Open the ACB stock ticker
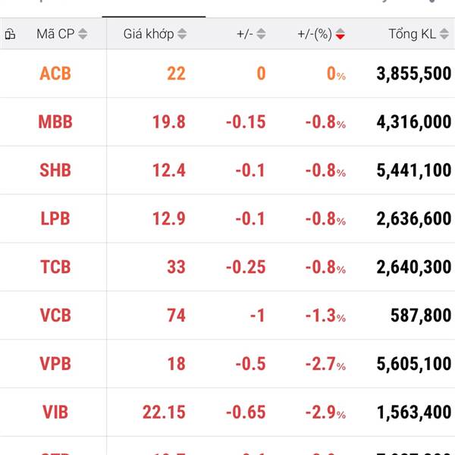Screen dimensions: 455x455 point(55,74)
